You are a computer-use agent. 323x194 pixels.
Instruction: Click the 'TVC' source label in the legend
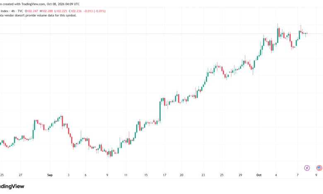coord(20,11)
